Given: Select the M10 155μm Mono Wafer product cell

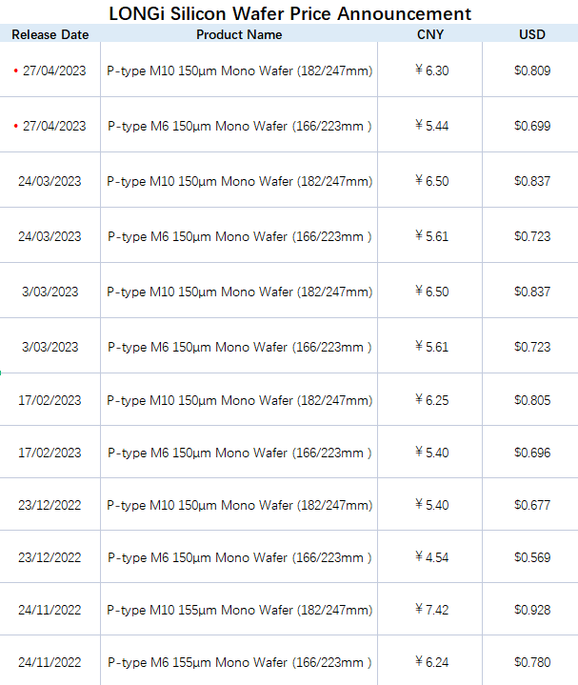Looking at the screenshot, I should pos(240,610).
